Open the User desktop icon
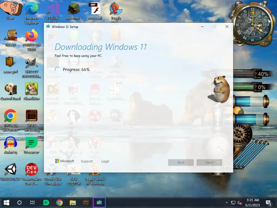This screenshot has width=277, height=208. pos(11,10)
